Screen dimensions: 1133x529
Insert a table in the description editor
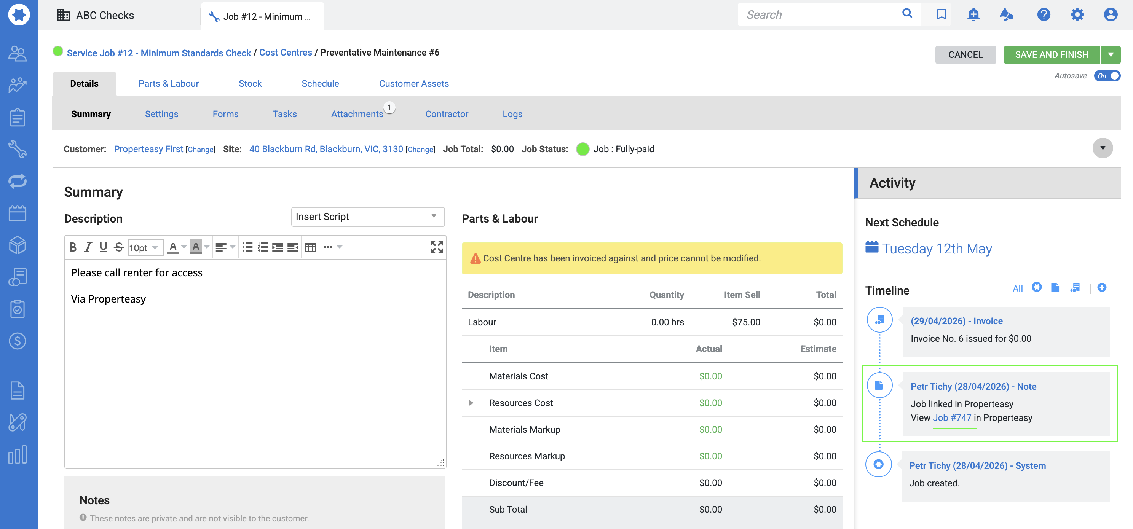pos(310,248)
